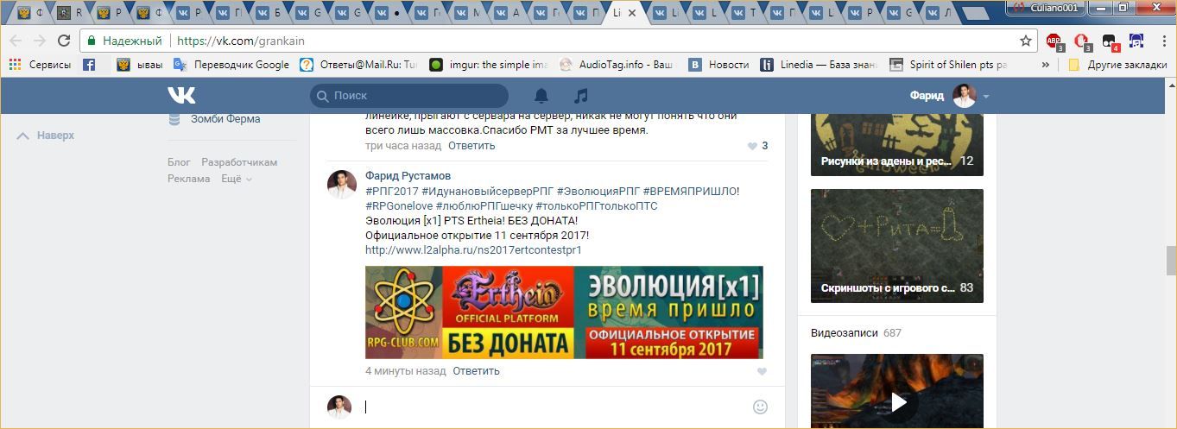The height and width of the screenshot is (429, 1177).
Task: Bookmark this page with the star
Action: [1026, 41]
